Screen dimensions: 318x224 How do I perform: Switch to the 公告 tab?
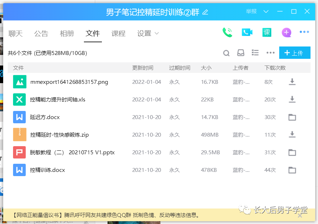41,33
